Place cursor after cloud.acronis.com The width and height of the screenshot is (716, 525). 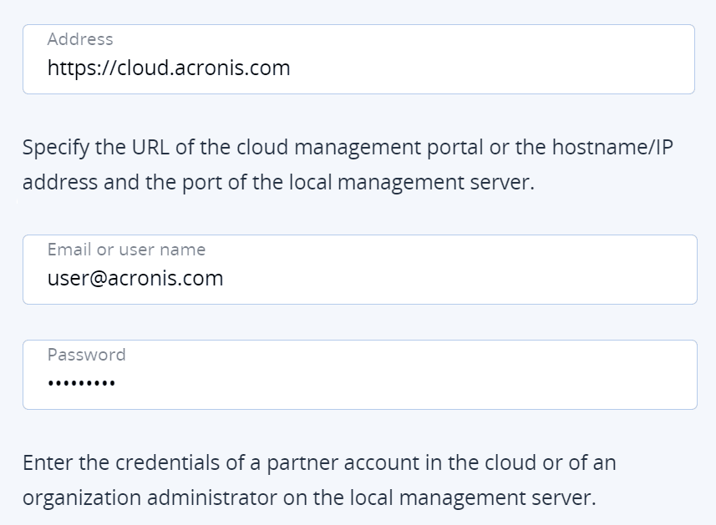pyautogui.click(x=292, y=68)
